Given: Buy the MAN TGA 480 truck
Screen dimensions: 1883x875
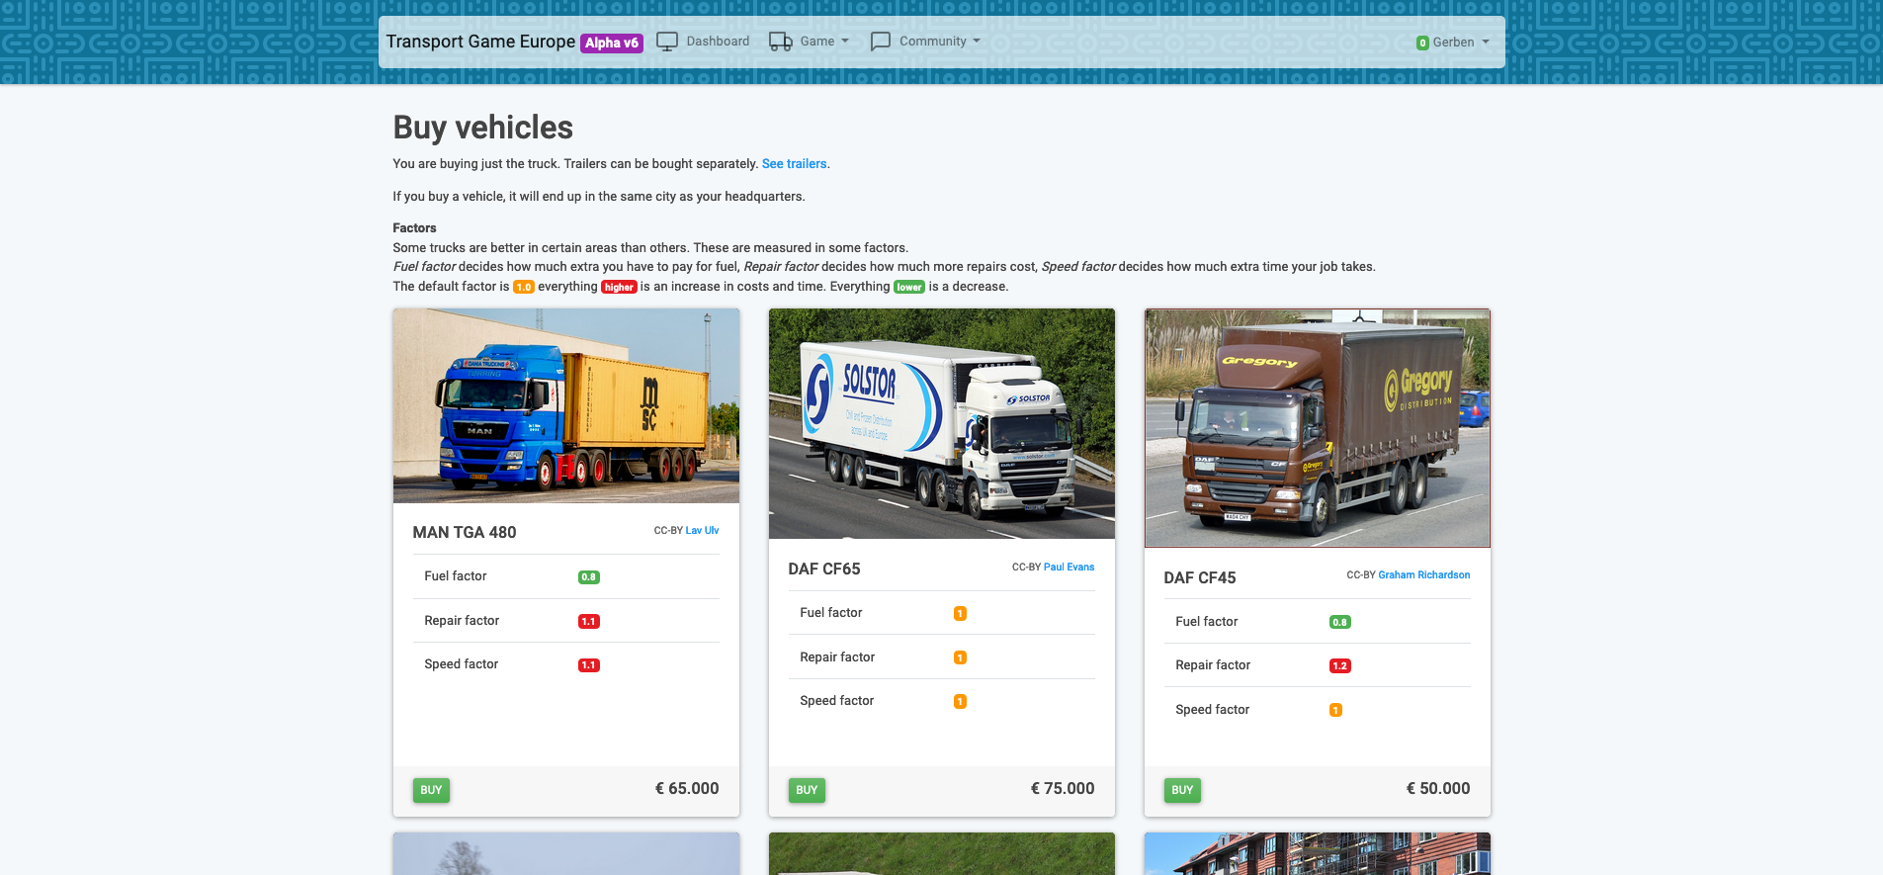Looking at the screenshot, I should (x=431, y=790).
